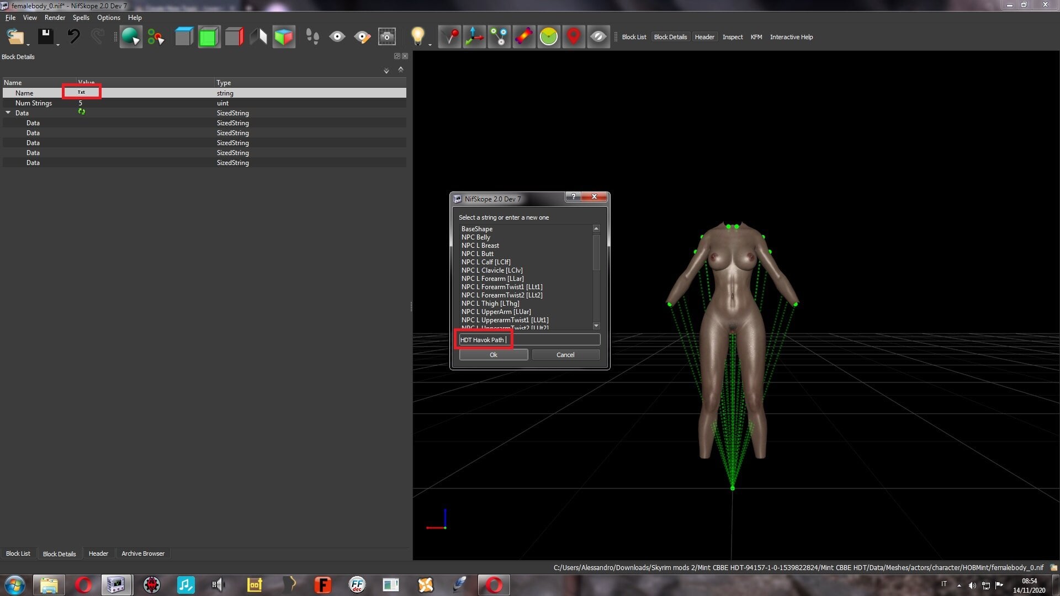Open the Help menu
The image size is (1060, 596).
point(135,18)
